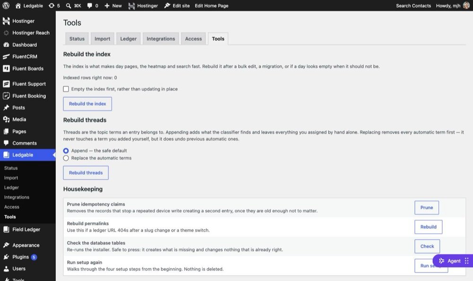Click the Edit site brush icon
This screenshot has height=281, width=473.
click(x=167, y=5)
